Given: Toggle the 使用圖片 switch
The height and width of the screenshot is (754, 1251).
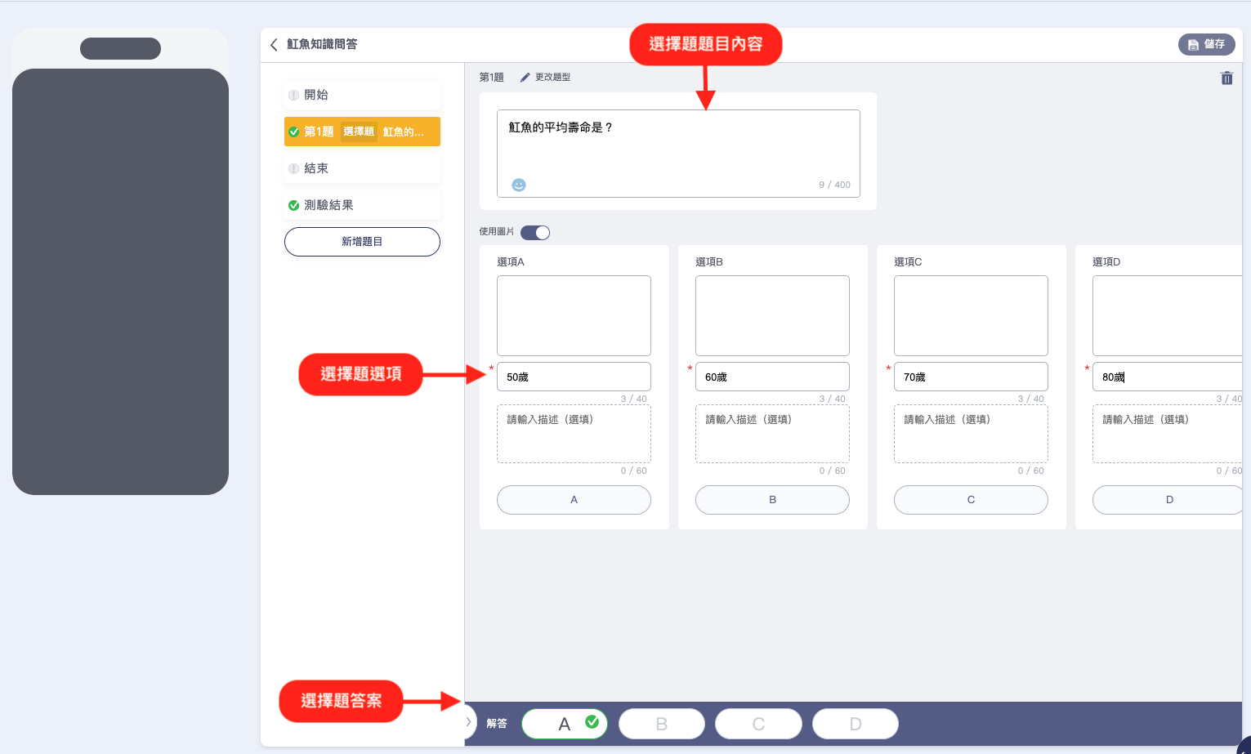Looking at the screenshot, I should pos(535,233).
